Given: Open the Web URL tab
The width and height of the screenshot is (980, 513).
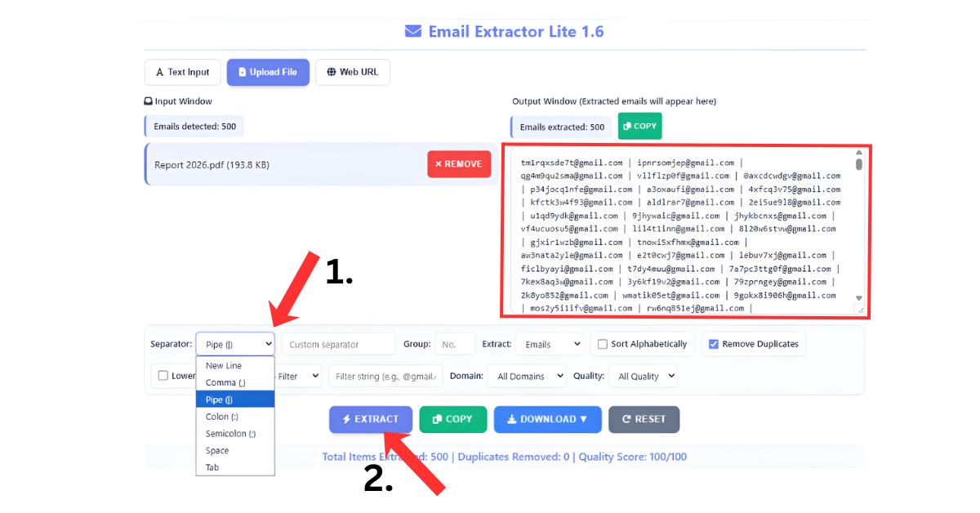Looking at the screenshot, I should [x=353, y=72].
